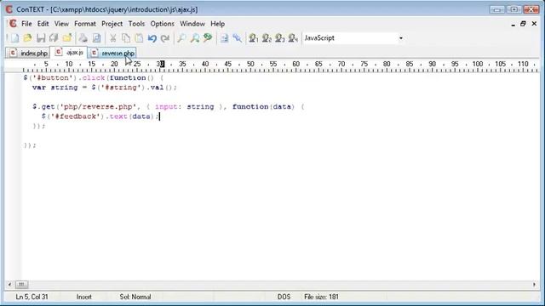Run user command 4 icon
This screenshot has height=306, width=545.
point(293,38)
